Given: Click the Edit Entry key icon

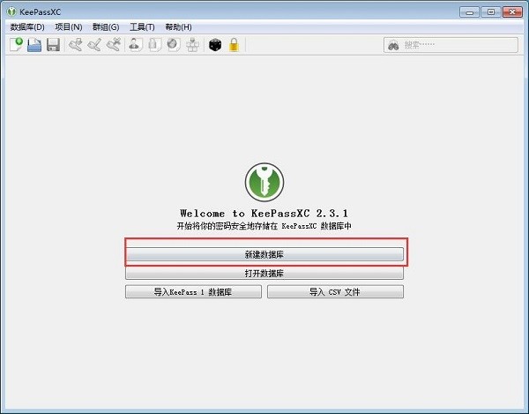Looking at the screenshot, I should tap(94, 44).
